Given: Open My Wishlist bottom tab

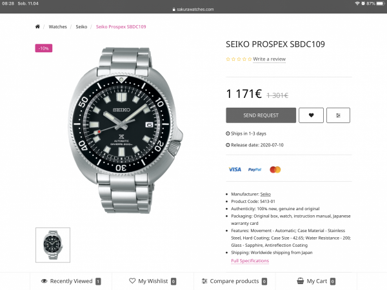Looking at the screenshot, I should pyautogui.click(x=152, y=281).
